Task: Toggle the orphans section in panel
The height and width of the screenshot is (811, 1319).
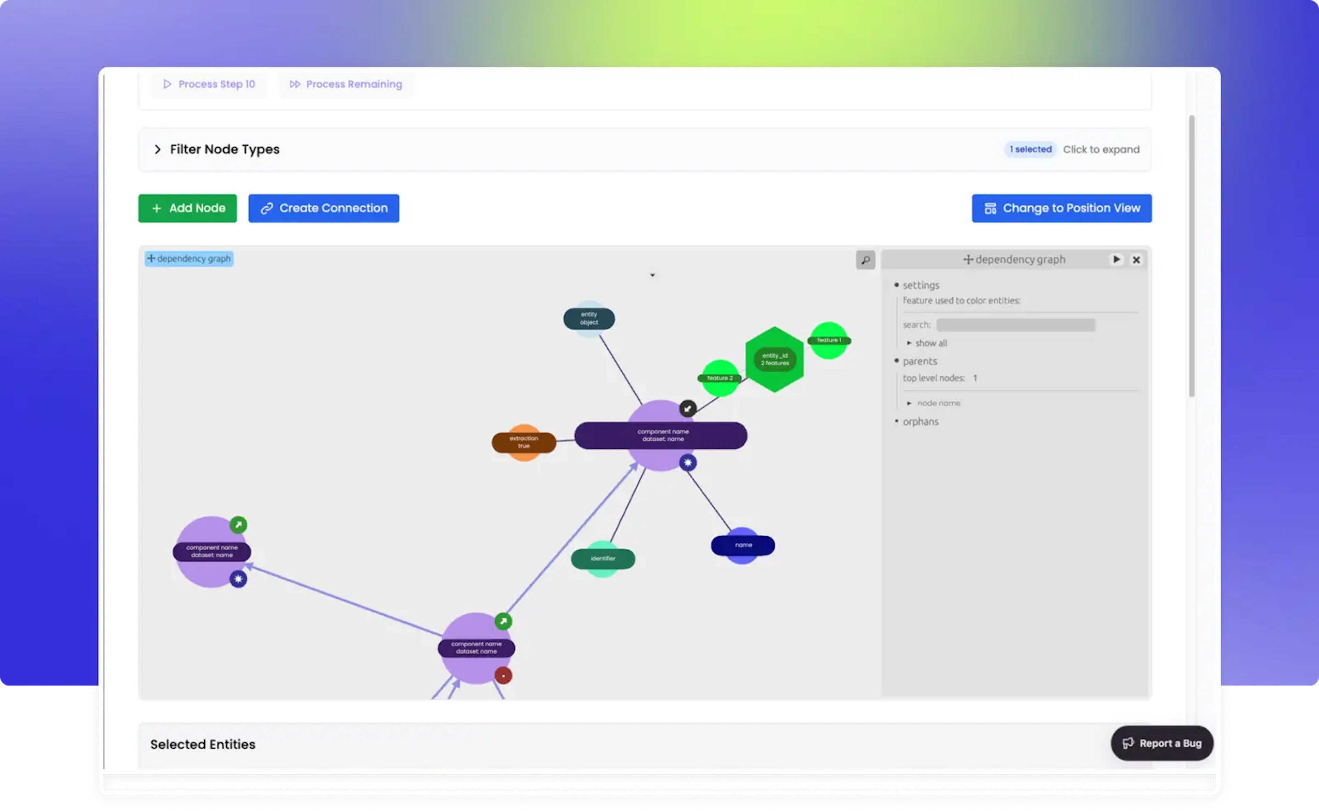Action: (896, 421)
